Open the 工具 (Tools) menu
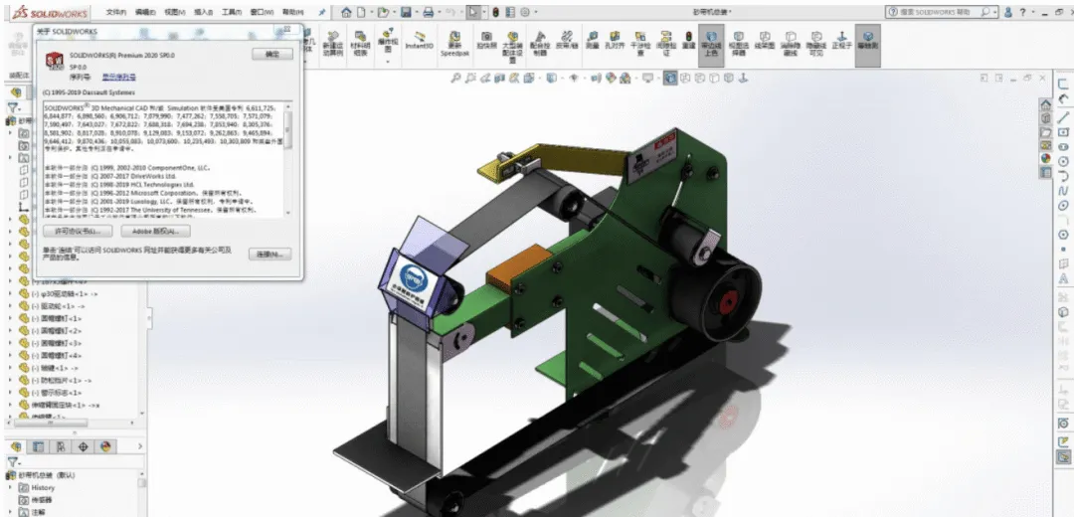1074x517 pixels. tap(233, 12)
